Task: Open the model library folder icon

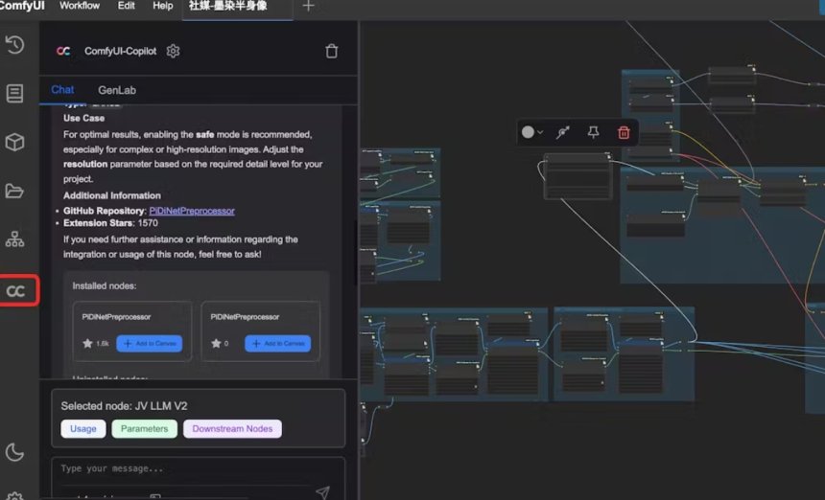Action: 14,191
